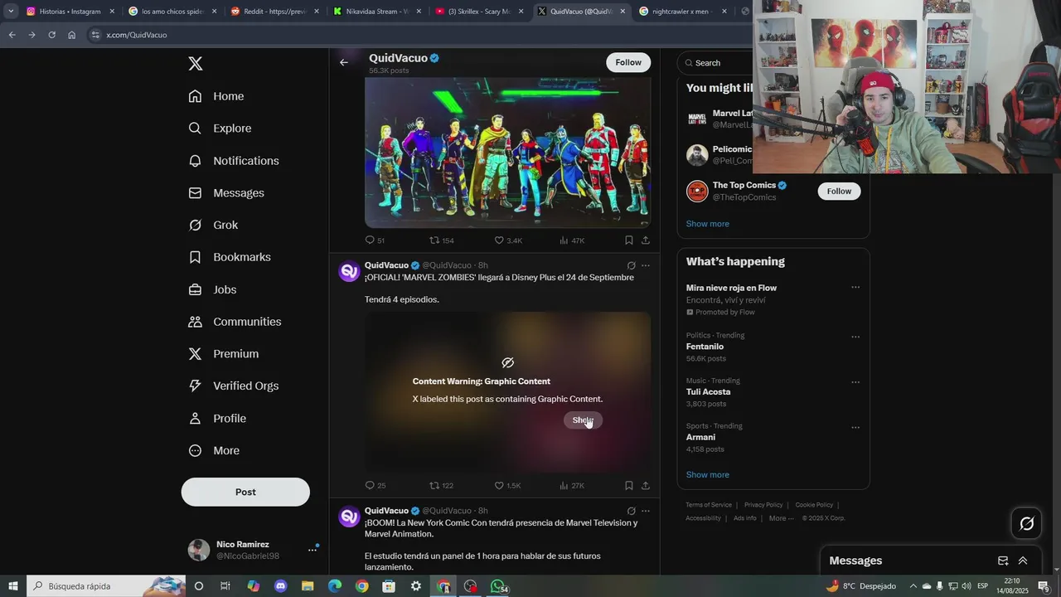Switch to the Nikavidaa Stream tab
The width and height of the screenshot is (1061, 597).
[x=377, y=12]
